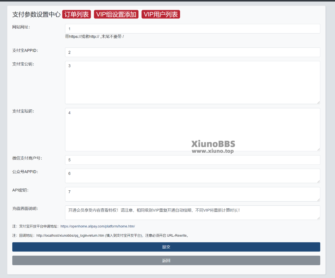Viewport: 335px width, 278px height.
Task: Click the resize handle of 公众号APPID box
Action: point(318,181)
